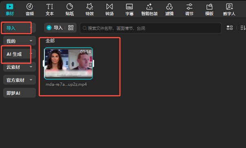Image resolution: width=246 pixels, height=148 pixels.
Task: Open the 音频 audio tab
Action: pyautogui.click(x=30, y=9)
